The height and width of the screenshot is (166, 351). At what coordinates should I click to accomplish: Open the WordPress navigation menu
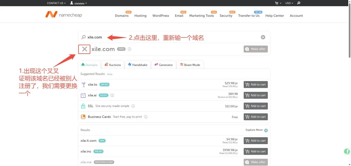161,16
